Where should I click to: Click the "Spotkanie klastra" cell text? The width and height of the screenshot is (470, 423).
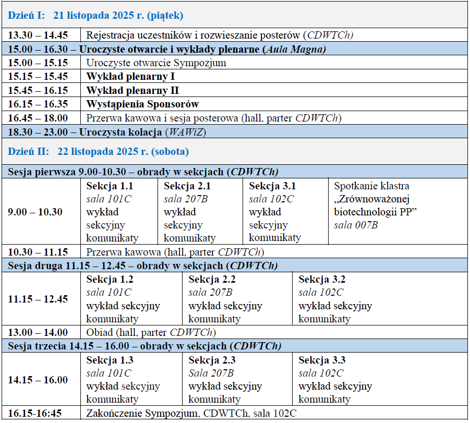[371, 186]
